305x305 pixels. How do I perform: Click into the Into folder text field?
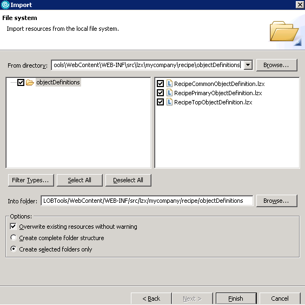pyautogui.click(x=147, y=201)
